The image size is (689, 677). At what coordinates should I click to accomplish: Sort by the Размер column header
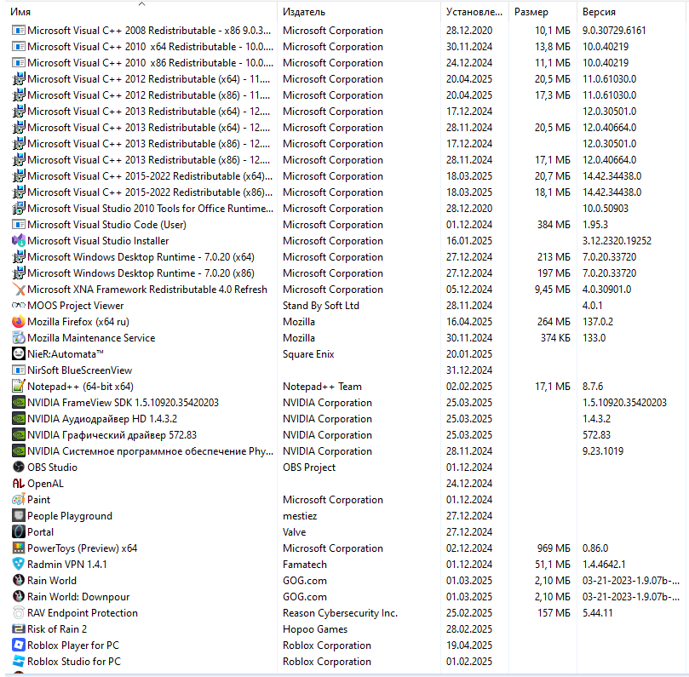point(543,12)
